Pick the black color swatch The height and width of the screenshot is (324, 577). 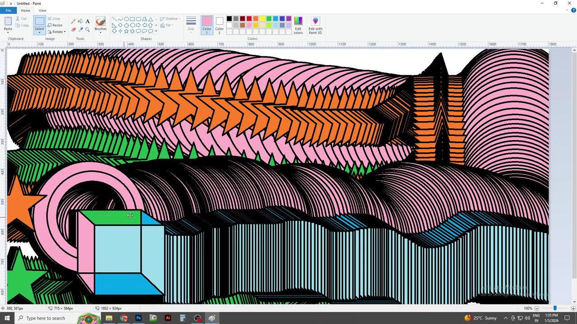click(x=229, y=19)
